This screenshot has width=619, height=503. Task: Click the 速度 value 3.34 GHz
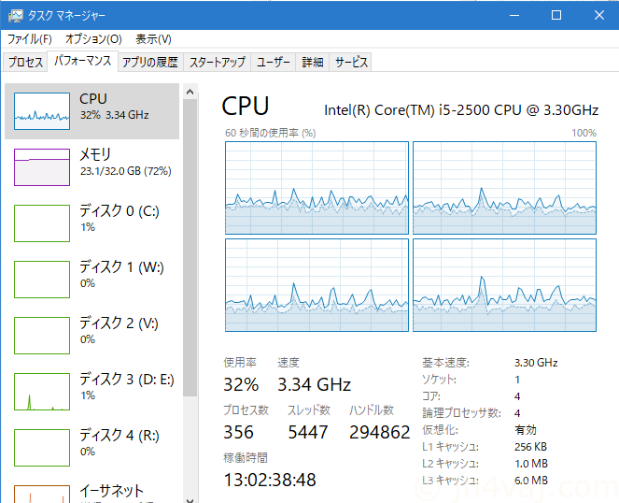(315, 384)
